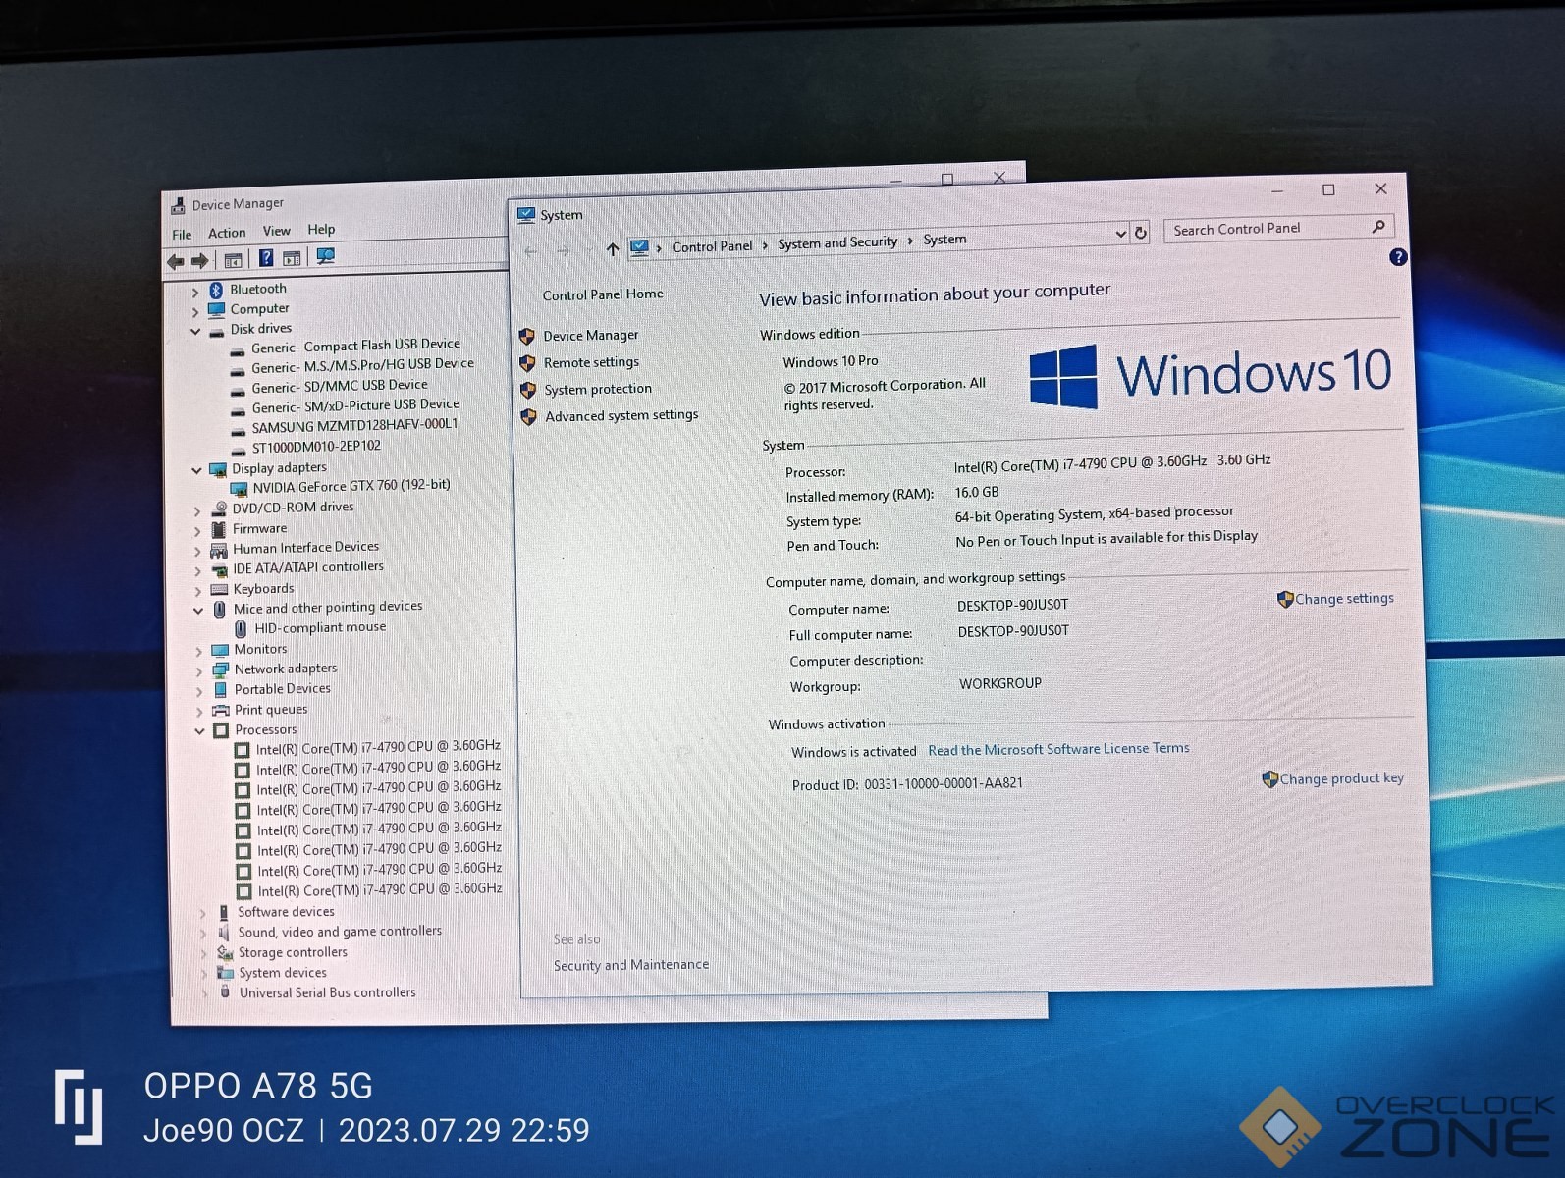Select the Monitors category row
Image resolution: width=1565 pixels, height=1178 pixels.
[x=260, y=650]
